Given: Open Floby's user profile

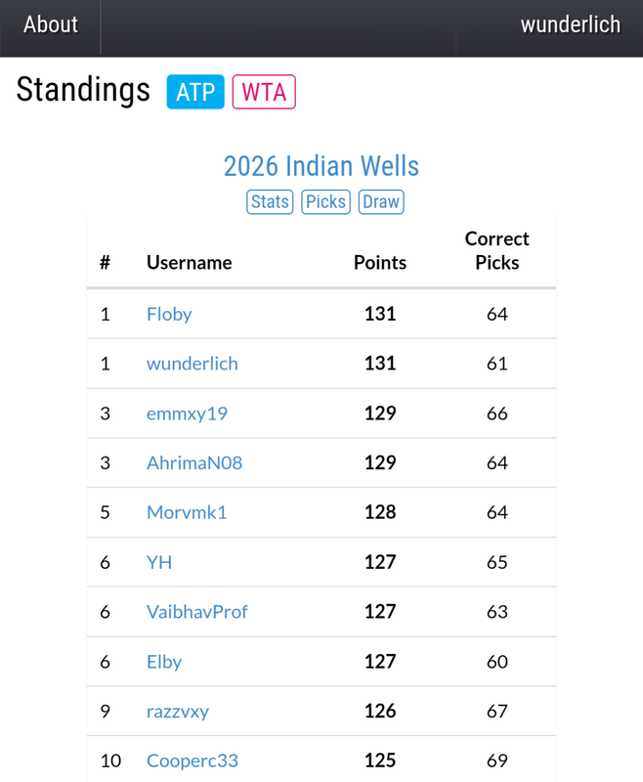Looking at the screenshot, I should tap(169, 314).
